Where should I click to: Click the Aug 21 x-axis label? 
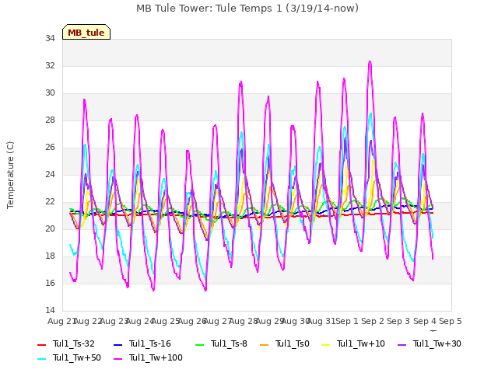click(61, 321)
